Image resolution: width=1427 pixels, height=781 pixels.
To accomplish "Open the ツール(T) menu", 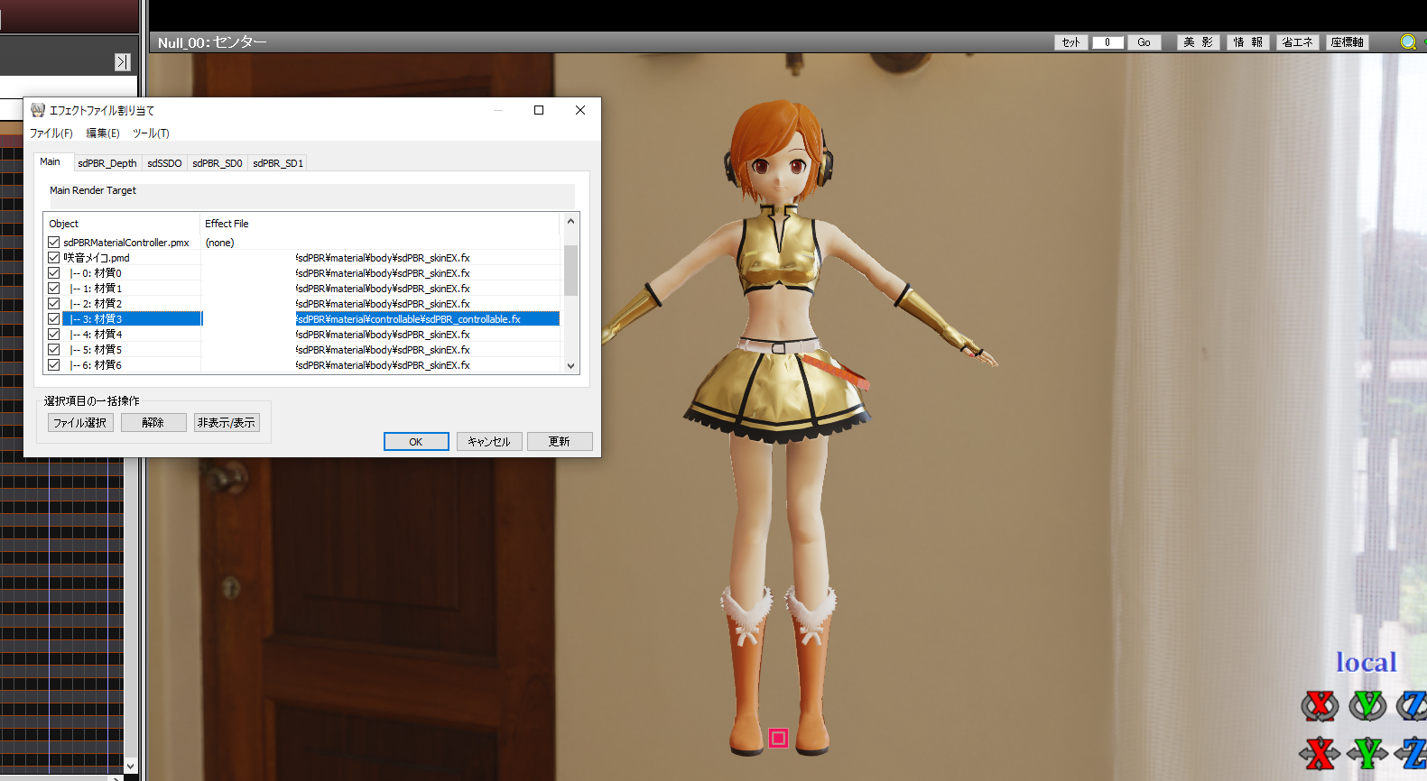I will [151, 133].
